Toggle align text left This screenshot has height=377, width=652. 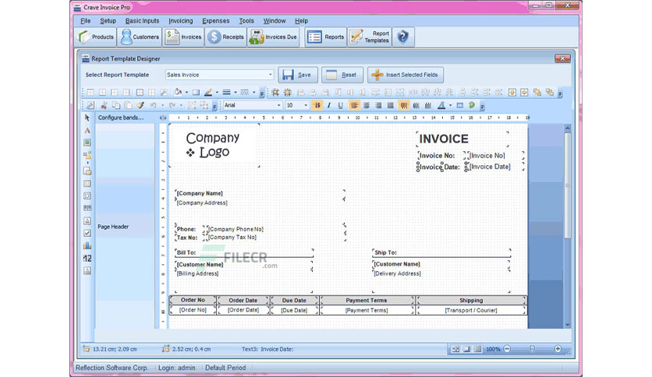tap(354, 105)
